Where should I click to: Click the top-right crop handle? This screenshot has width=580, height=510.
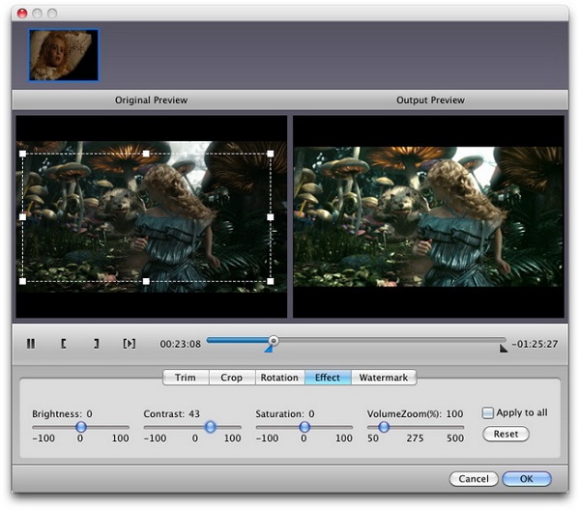(x=271, y=154)
